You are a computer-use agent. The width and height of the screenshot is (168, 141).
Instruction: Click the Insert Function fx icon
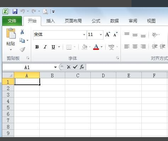tap(82, 67)
